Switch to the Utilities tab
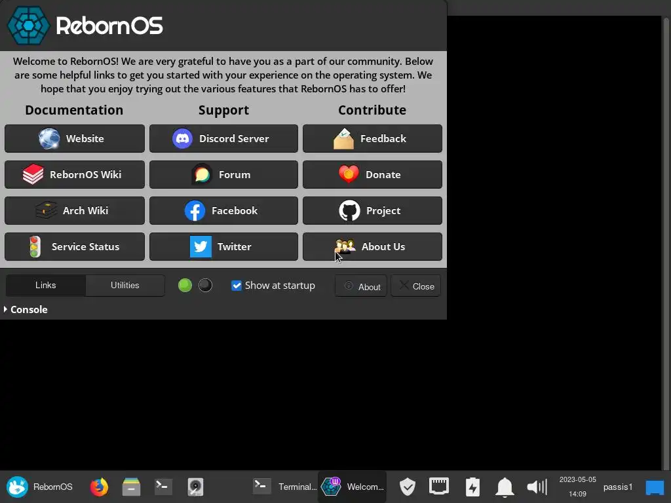Screen dimensions: 671x503 coord(125,286)
